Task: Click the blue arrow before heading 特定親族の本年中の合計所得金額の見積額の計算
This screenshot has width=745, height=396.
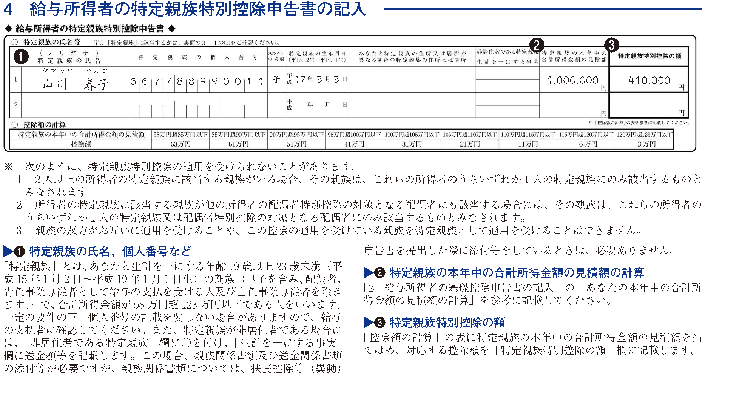Action: click(368, 272)
